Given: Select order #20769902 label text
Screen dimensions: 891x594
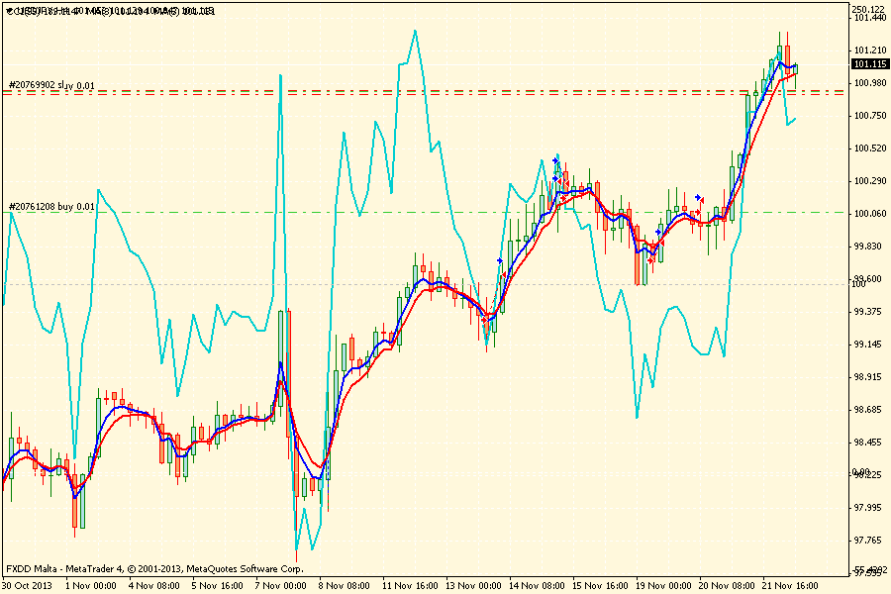Looking at the screenshot, I should (x=51, y=85).
